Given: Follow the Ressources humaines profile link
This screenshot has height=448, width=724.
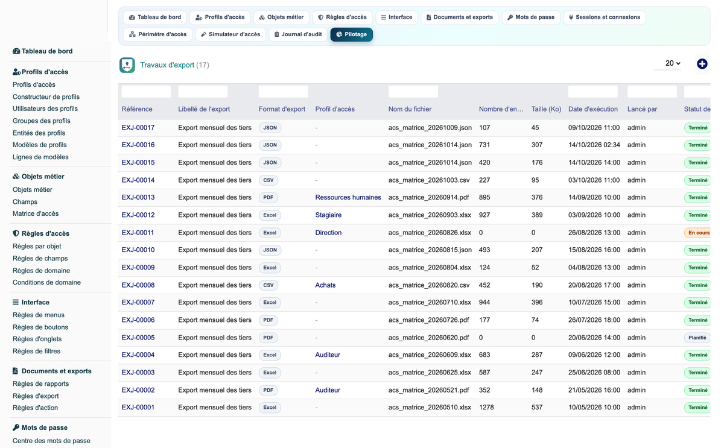Looking at the screenshot, I should pos(348,197).
